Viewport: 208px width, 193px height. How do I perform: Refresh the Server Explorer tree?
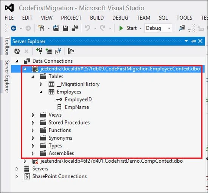(x=17, y=51)
